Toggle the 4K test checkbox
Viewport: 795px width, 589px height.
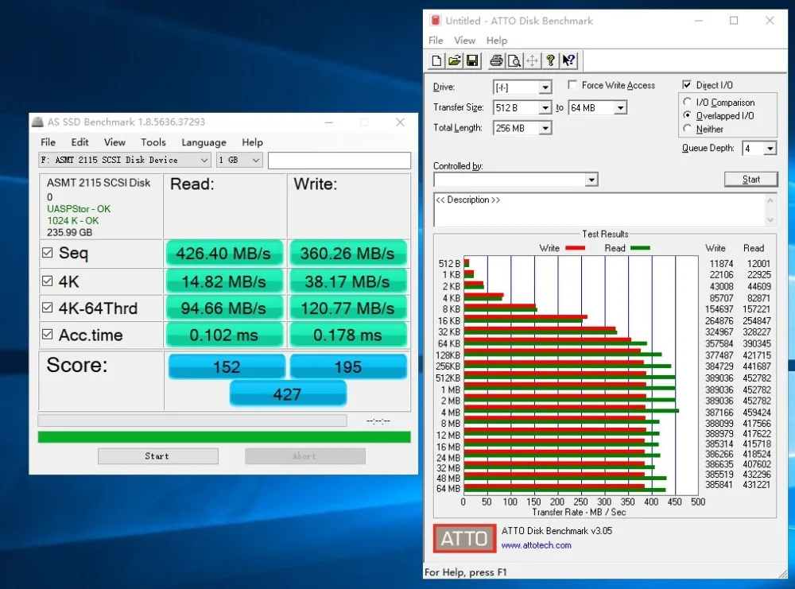pyautogui.click(x=47, y=281)
